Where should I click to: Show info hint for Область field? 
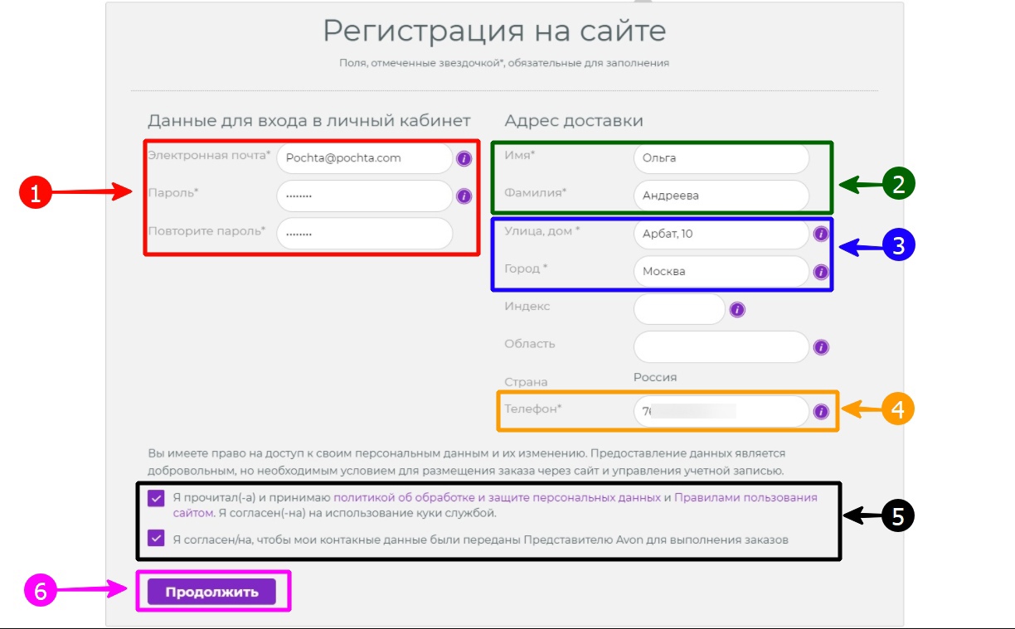click(x=821, y=347)
